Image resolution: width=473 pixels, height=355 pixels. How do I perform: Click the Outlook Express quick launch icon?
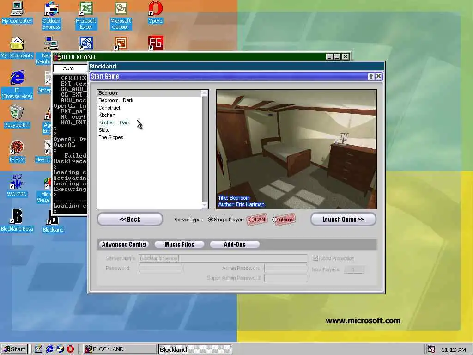60,349
